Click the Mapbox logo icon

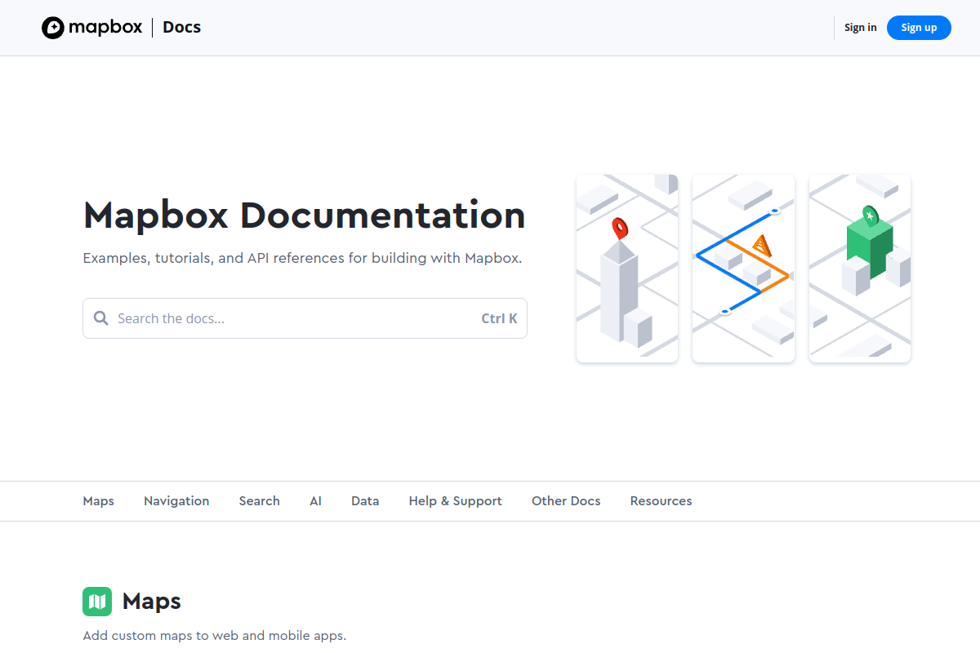coord(53,28)
